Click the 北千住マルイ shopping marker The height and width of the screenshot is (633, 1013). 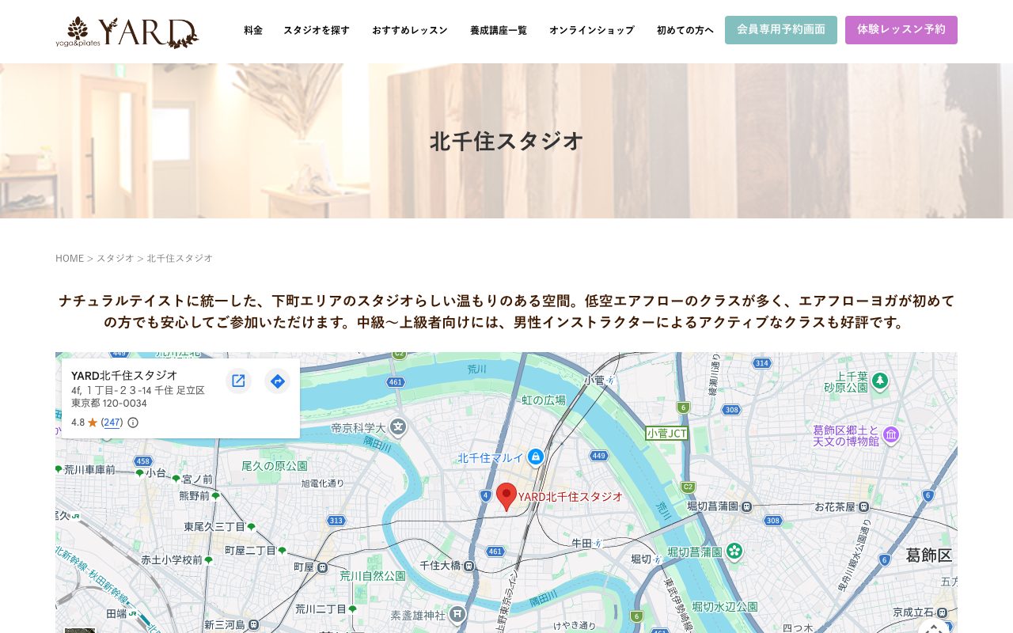(536, 457)
